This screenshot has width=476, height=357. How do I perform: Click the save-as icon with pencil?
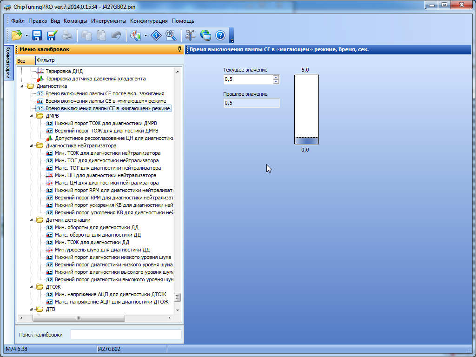52,35
